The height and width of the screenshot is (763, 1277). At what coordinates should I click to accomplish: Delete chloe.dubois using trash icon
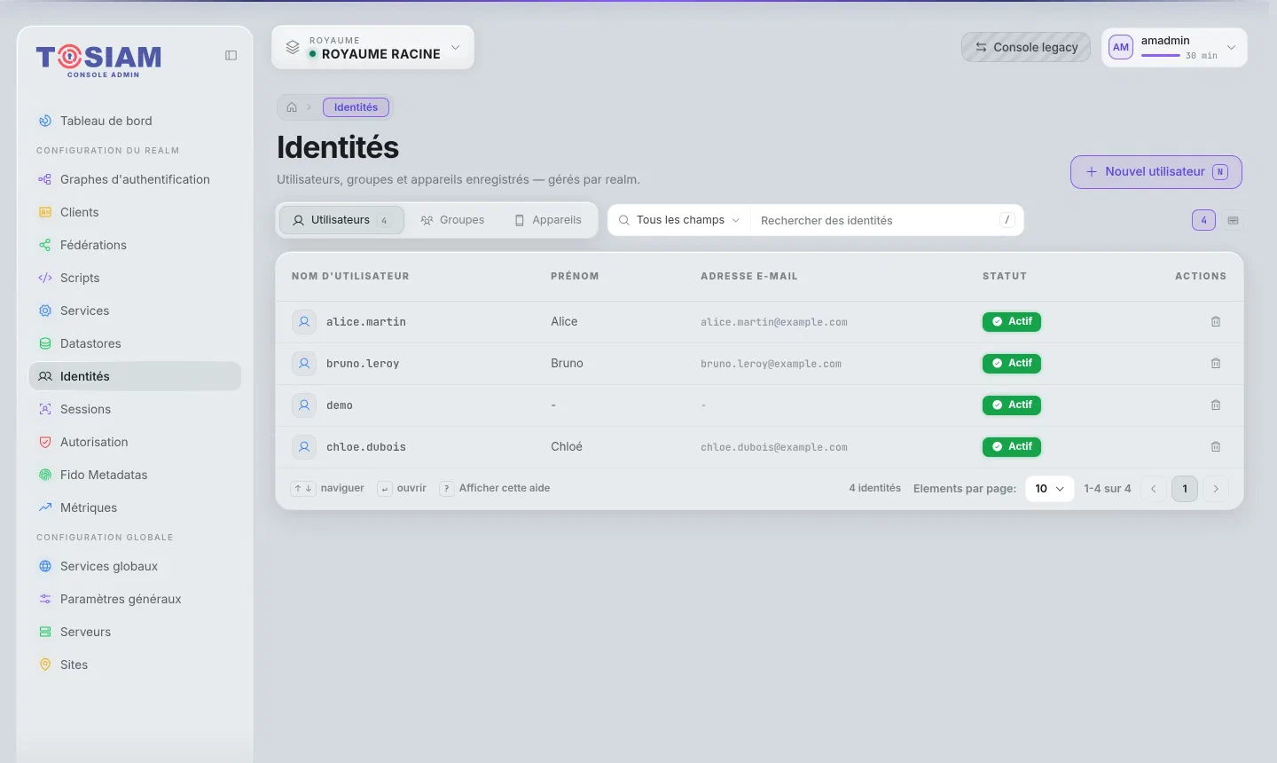coord(1216,447)
